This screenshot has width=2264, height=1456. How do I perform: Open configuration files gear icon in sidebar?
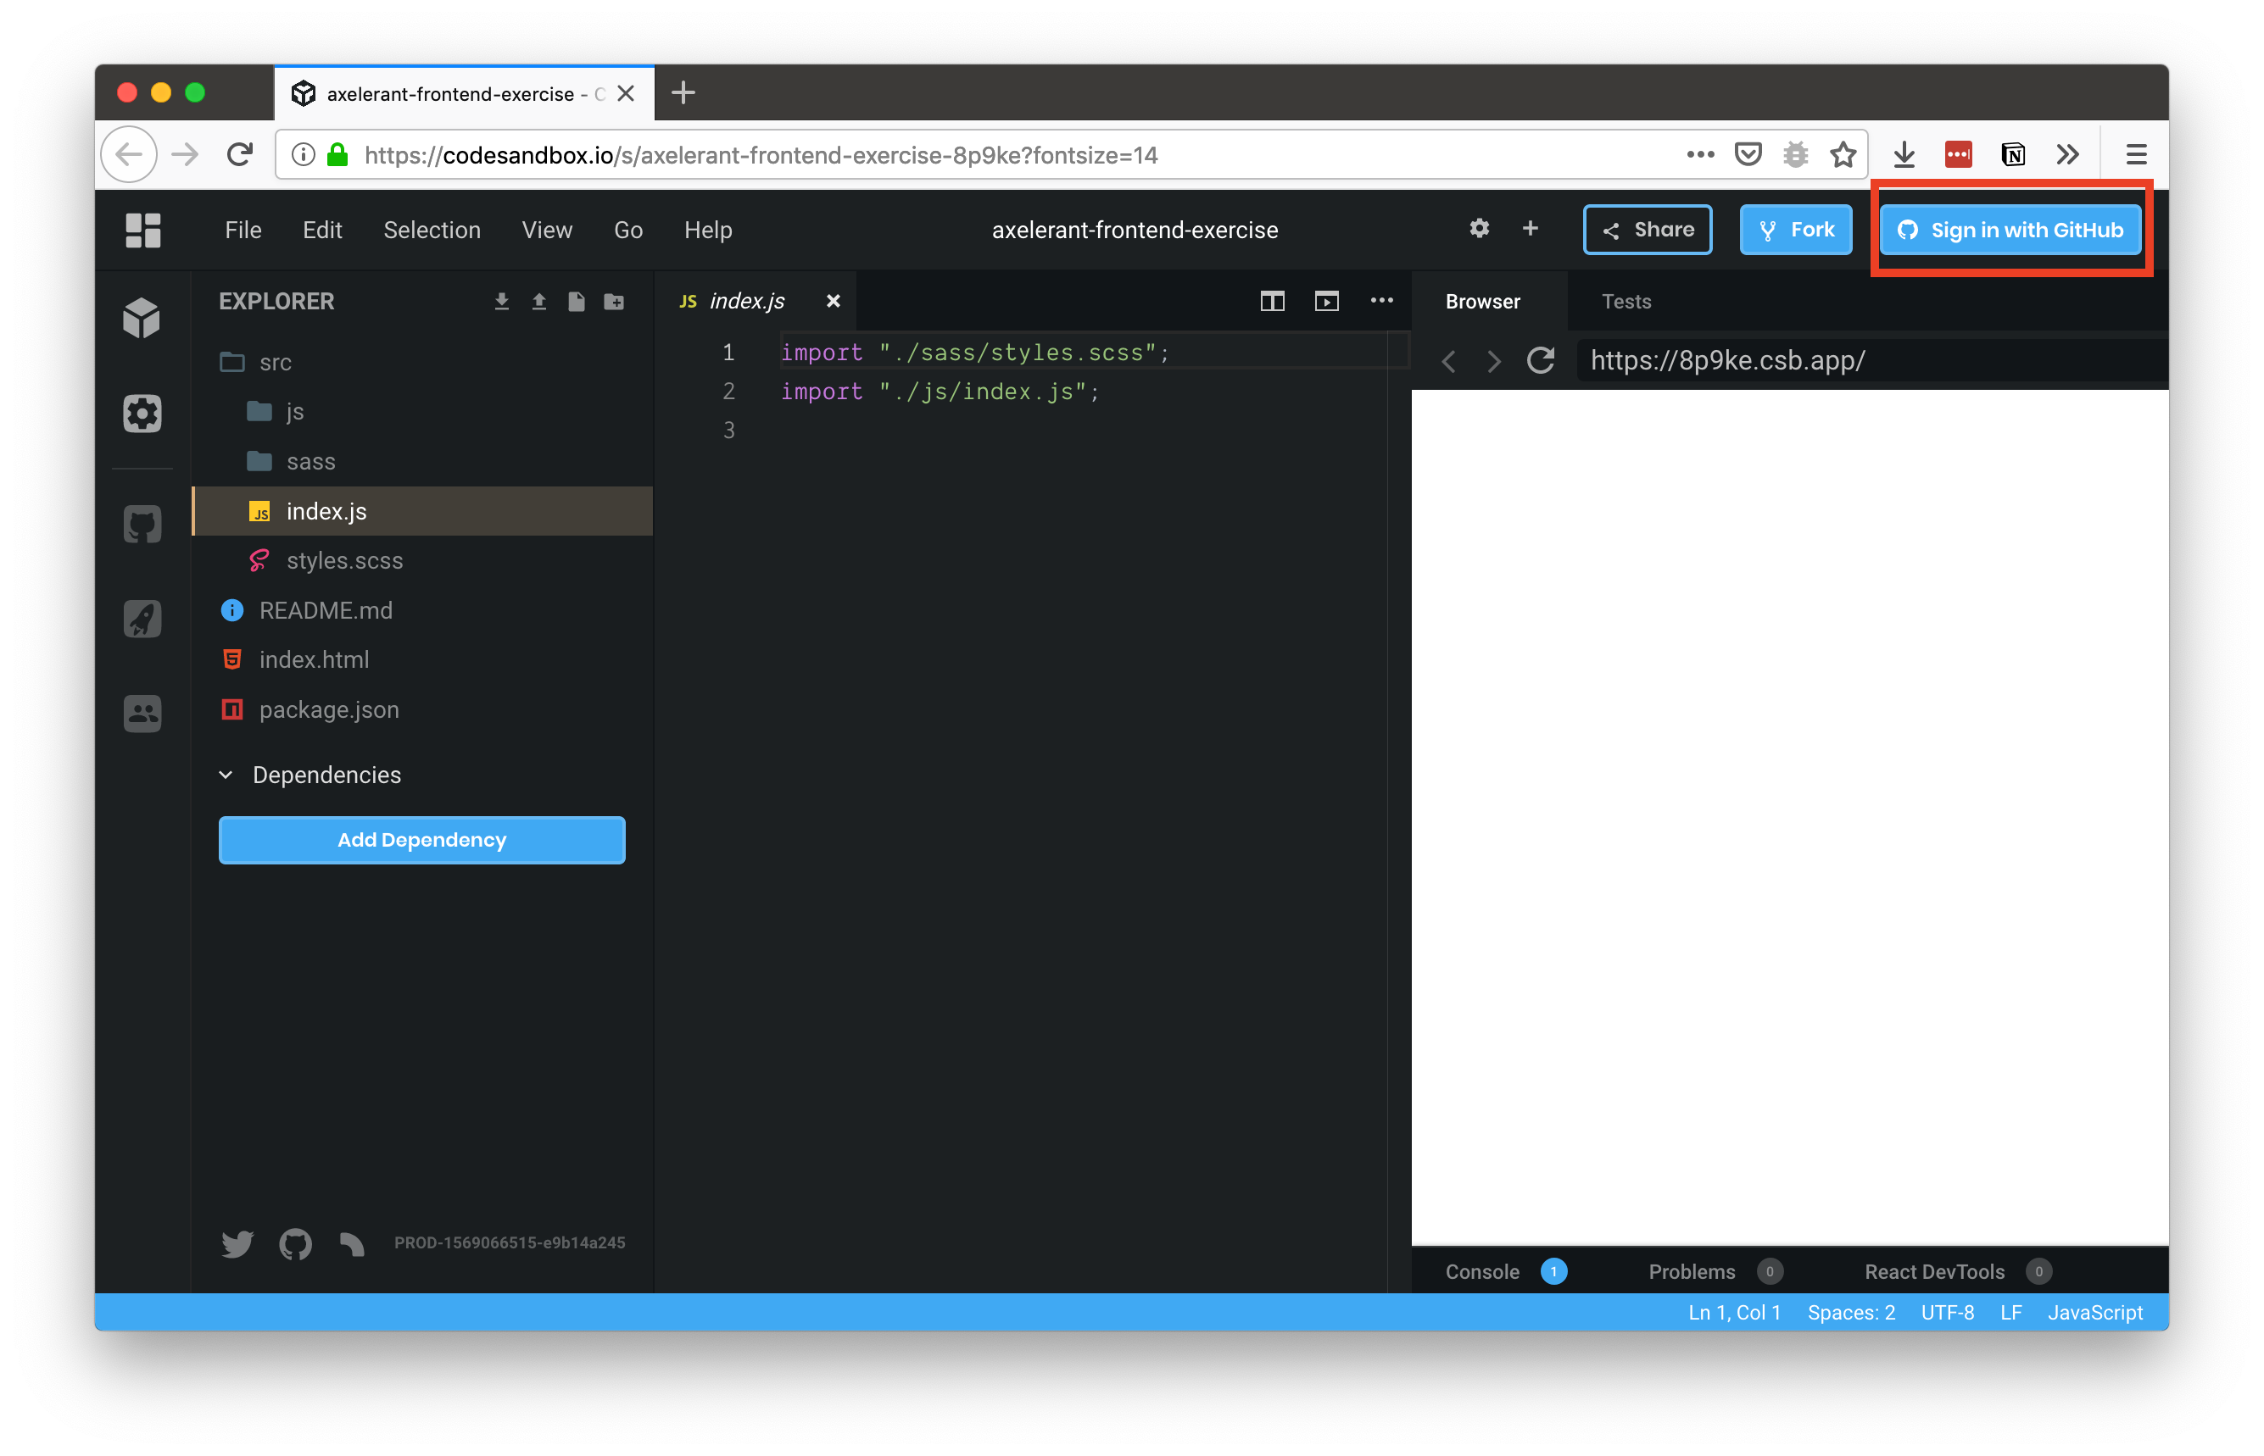click(142, 414)
